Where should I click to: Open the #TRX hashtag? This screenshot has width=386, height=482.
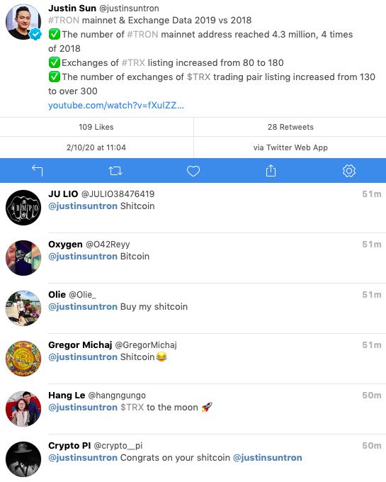coord(133,62)
